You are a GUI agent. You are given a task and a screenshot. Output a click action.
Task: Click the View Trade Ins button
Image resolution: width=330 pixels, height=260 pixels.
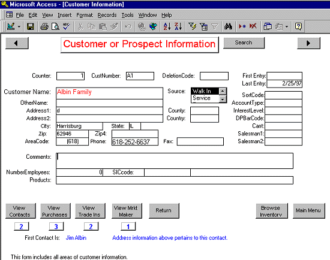pos(90,211)
